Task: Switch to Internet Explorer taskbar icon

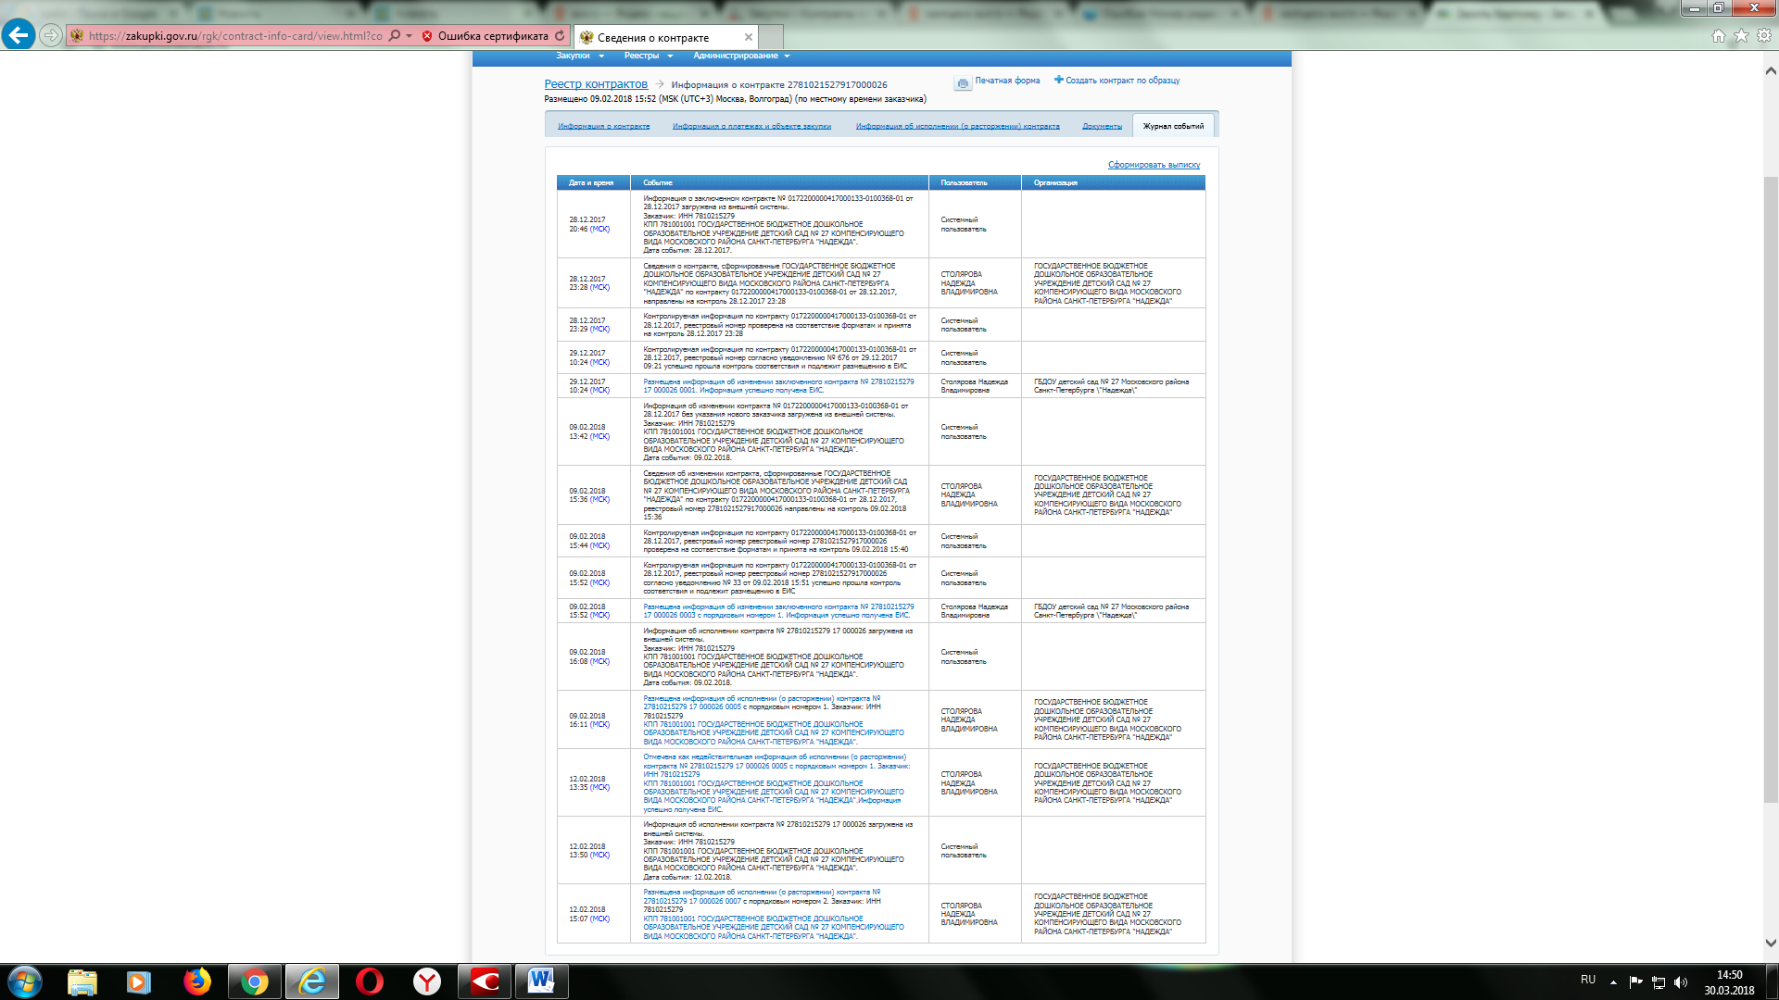Action: (312, 981)
